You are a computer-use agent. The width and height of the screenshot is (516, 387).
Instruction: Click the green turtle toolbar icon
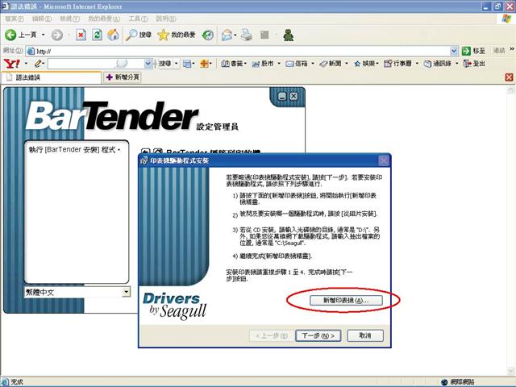pos(289,35)
